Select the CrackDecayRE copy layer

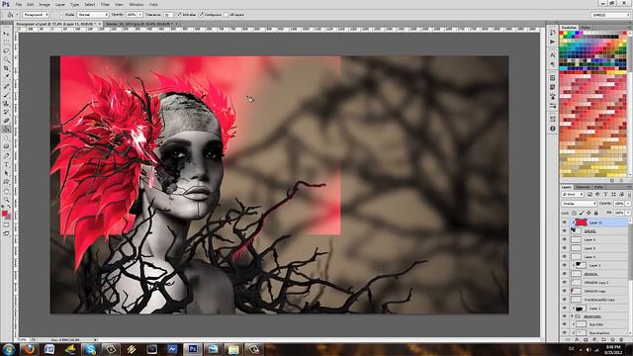595,300
